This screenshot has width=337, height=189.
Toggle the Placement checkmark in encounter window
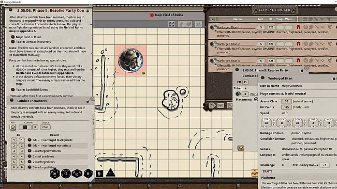(256, 99)
